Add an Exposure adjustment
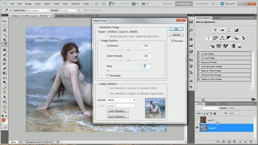This screenshot has width=258, height=145. point(236,30)
